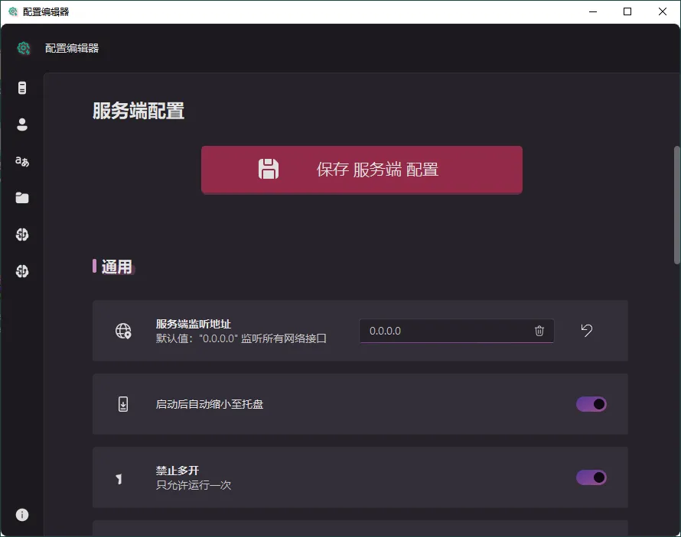
Task: Select the user account icon in the sidebar
Action: pyautogui.click(x=21, y=125)
